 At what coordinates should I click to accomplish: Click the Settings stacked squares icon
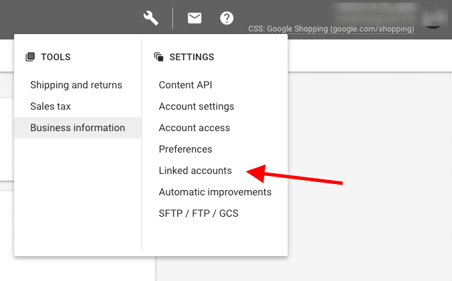159,57
